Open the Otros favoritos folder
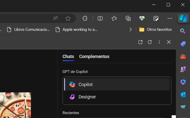Viewport: 190px width, 118px height. [155, 29]
